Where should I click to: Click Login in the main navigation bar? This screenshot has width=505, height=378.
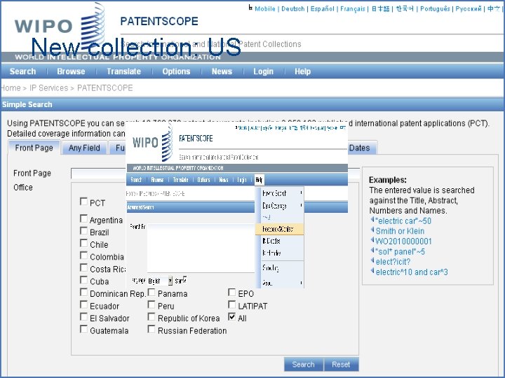263,71
